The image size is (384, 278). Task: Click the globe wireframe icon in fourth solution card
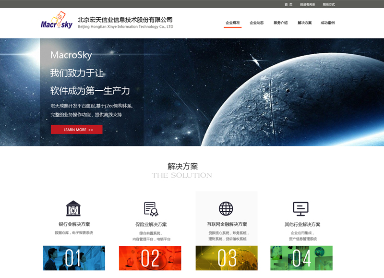click(226, 208)
